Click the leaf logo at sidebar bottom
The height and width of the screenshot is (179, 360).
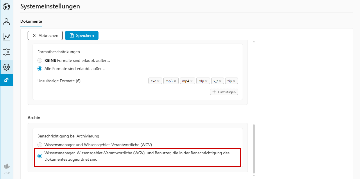coord(6,167)
